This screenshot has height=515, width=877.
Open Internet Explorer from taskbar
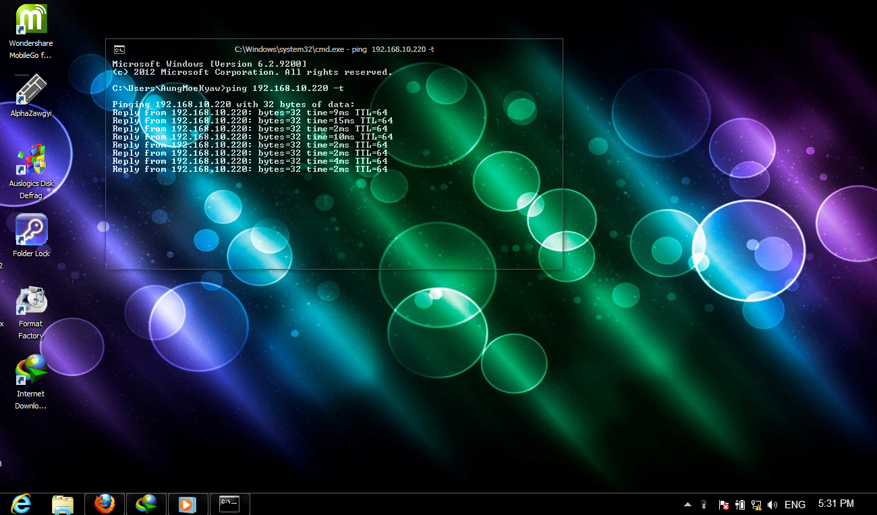pos(21,504)
